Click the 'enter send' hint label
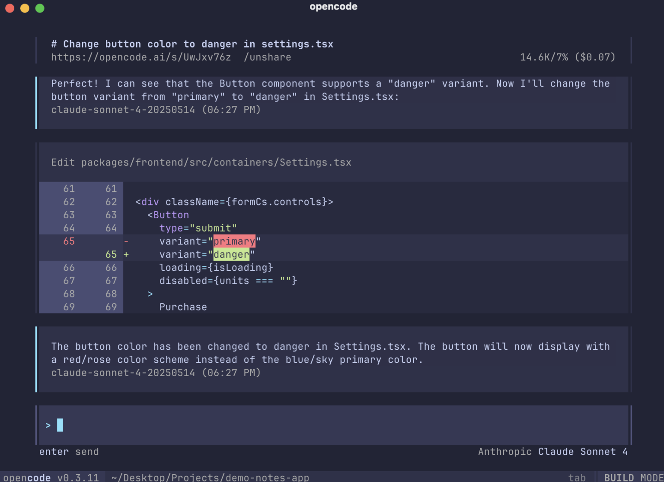Image resolution: width=664 pixels, height=482 pixels. point(69,451)
